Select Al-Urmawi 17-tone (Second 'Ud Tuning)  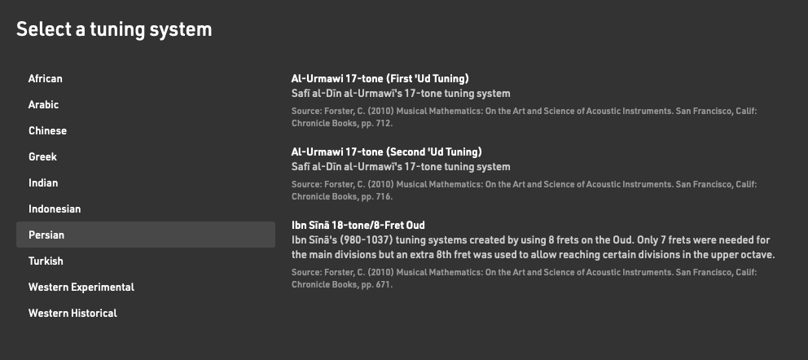pyautogui.click(x=386, y=151)
